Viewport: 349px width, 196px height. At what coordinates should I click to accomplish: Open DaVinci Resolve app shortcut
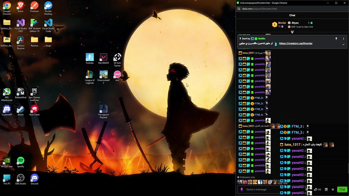pos(20,43)
